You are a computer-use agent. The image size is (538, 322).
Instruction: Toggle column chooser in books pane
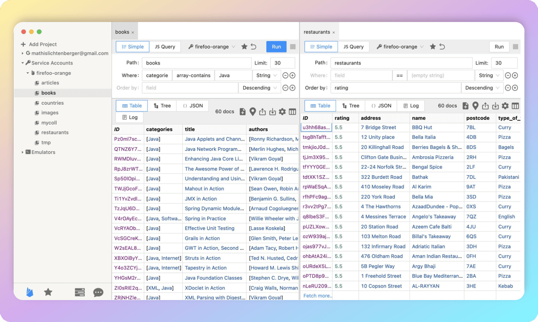292,112
